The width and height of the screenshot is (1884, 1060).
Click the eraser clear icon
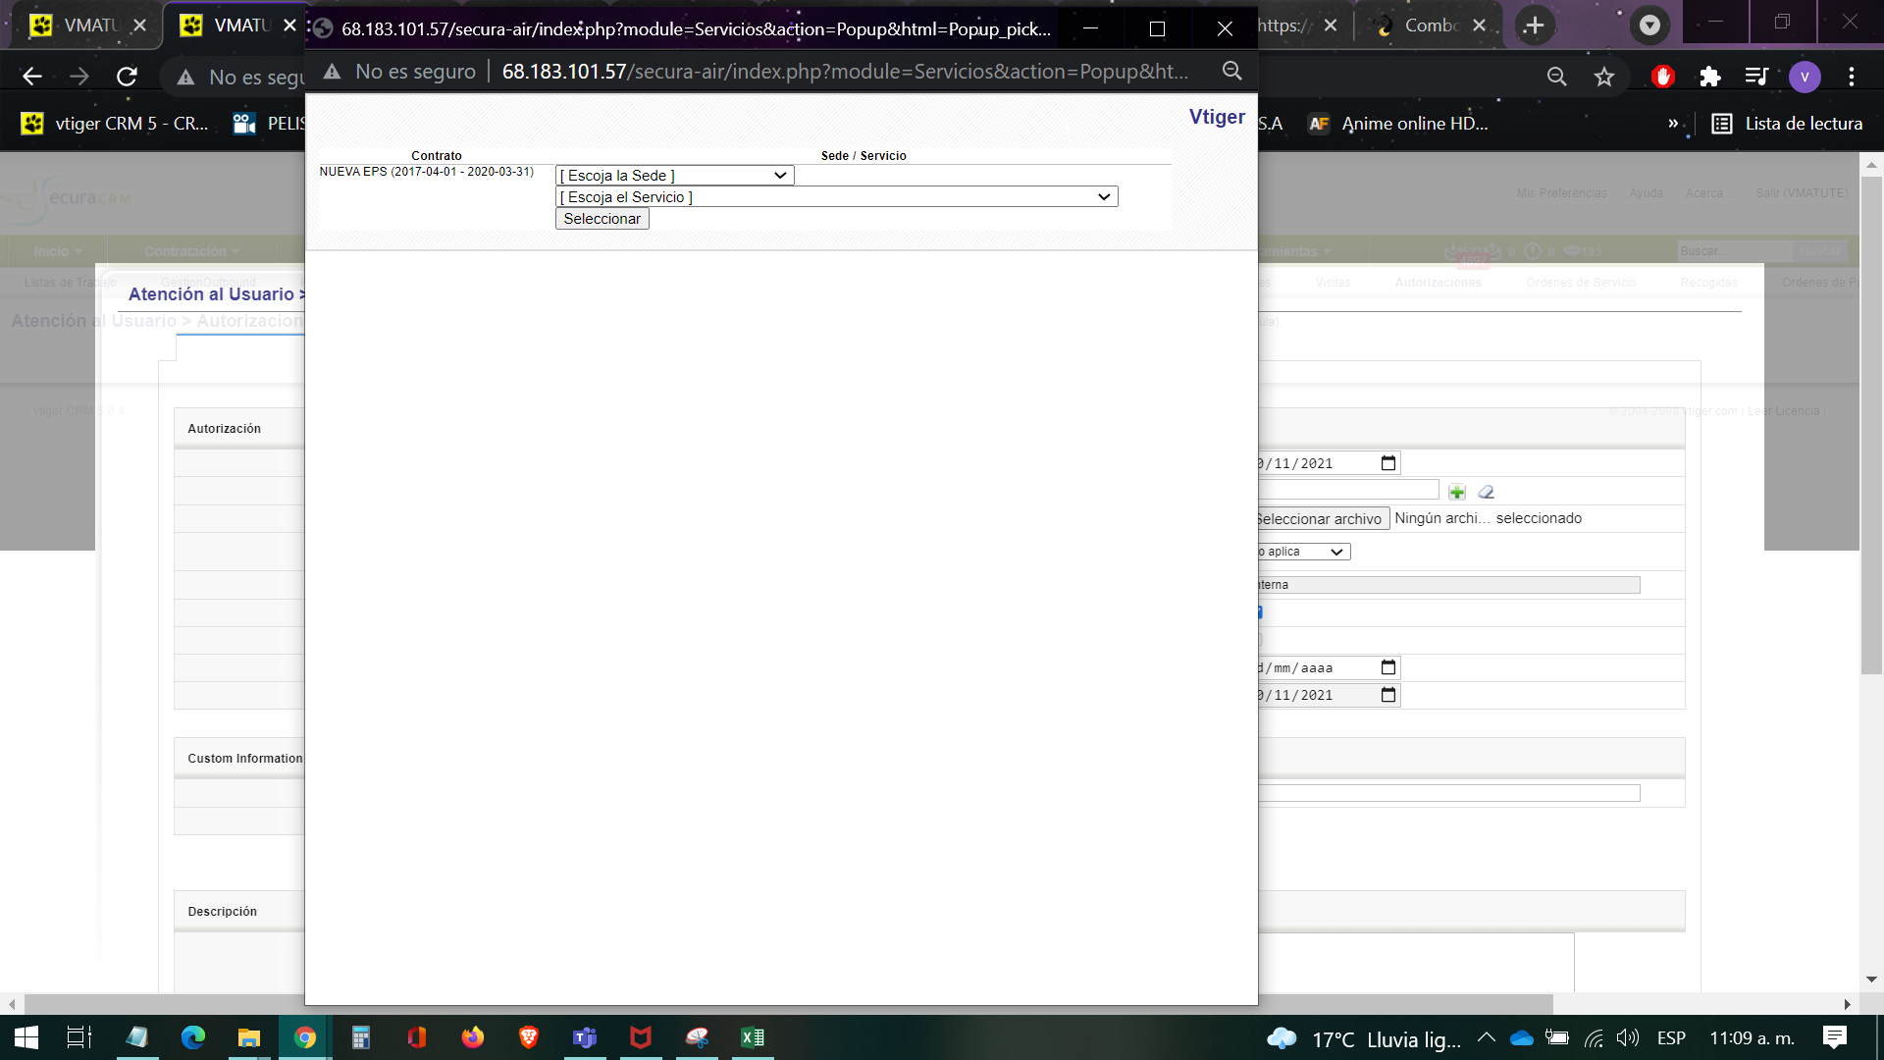1486,492
